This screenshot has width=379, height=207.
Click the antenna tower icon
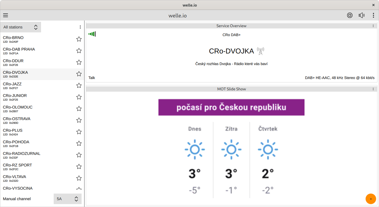point(260,51)
